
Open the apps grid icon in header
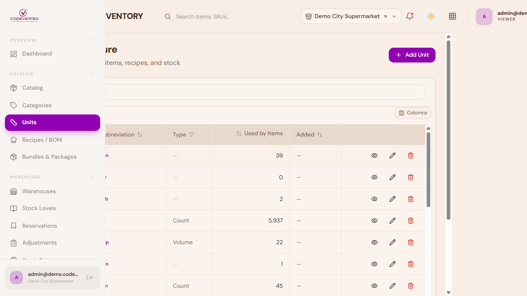[x=452, y=16]
